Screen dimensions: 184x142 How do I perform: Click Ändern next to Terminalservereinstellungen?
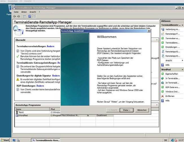tap(51, 46)
